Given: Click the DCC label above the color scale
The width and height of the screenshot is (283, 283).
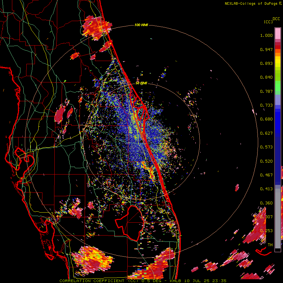Looking at the screenshot, I should (276, 19).
